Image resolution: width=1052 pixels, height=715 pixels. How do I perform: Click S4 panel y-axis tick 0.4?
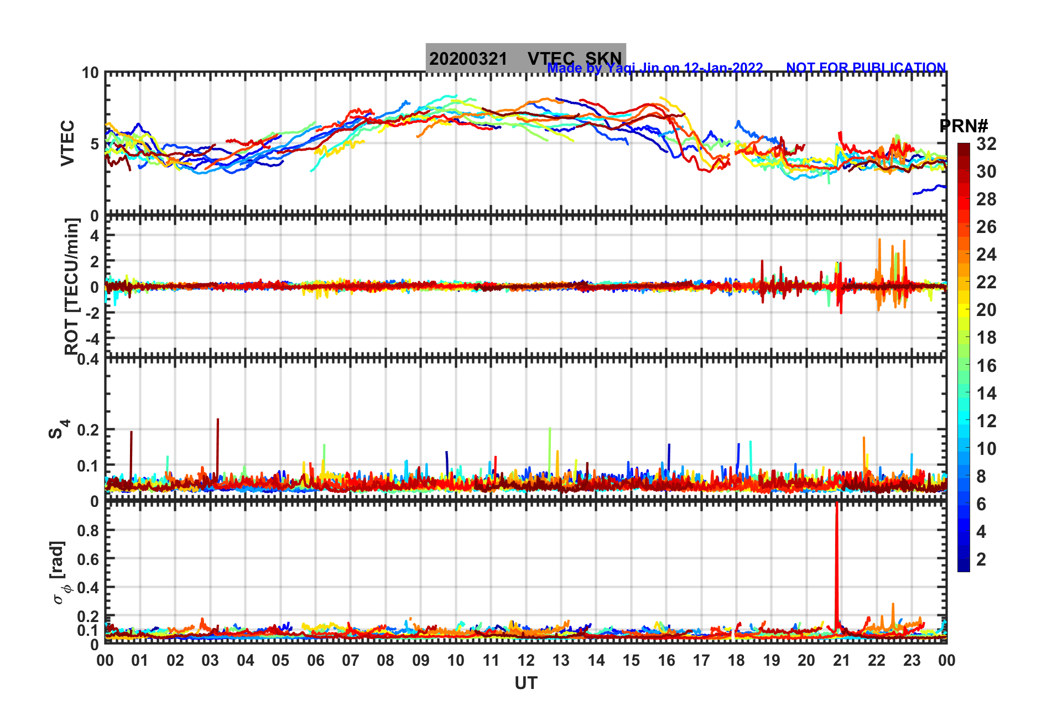(88, 360)
